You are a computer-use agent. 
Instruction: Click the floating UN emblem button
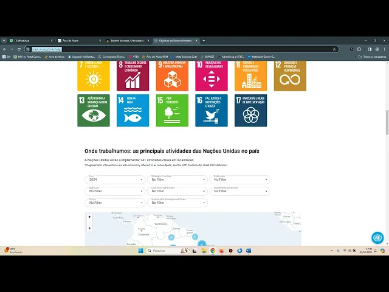pos(377,238)
